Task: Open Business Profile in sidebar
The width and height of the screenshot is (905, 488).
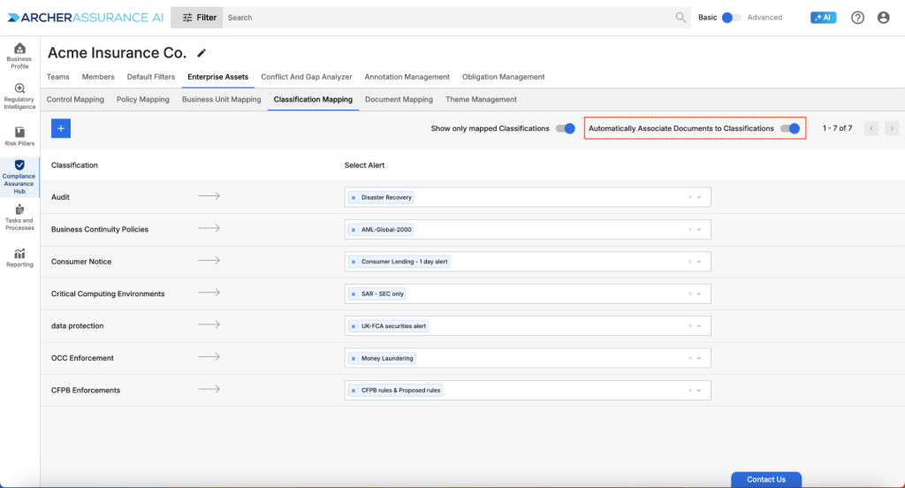Action: [19, 56]
